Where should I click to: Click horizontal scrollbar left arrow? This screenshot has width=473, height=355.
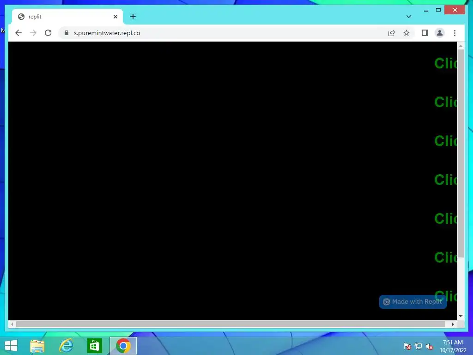point(12,324)
